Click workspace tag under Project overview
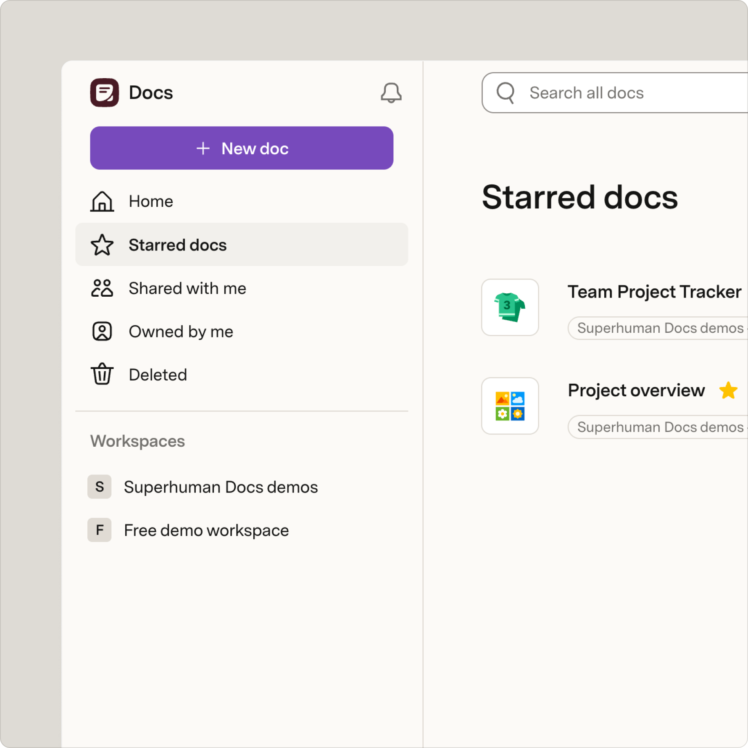Image resolution: width=748 pixels, height=748 pixels. [x=658, y=427]
